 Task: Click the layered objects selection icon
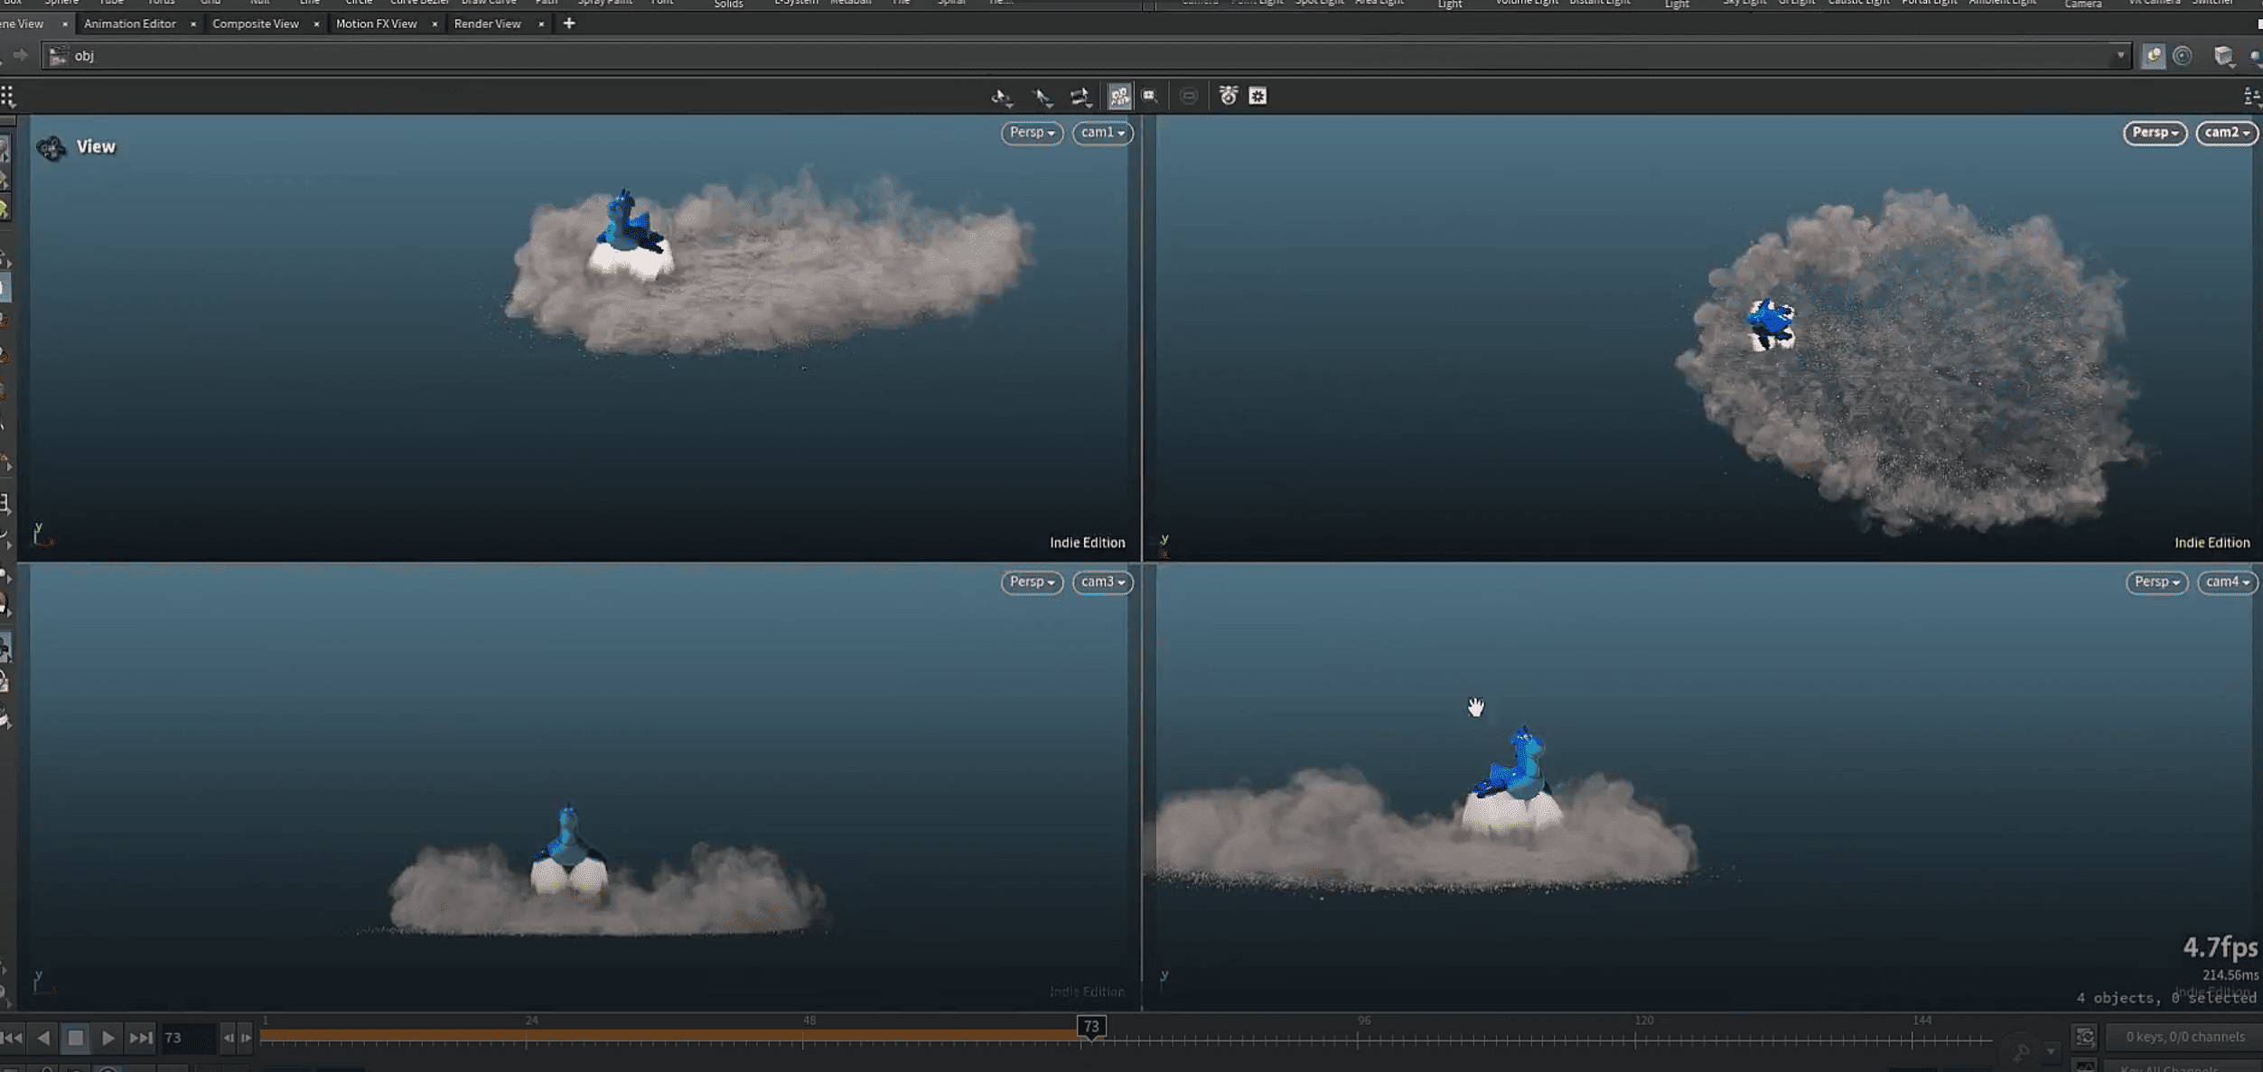pos(1080,96)
